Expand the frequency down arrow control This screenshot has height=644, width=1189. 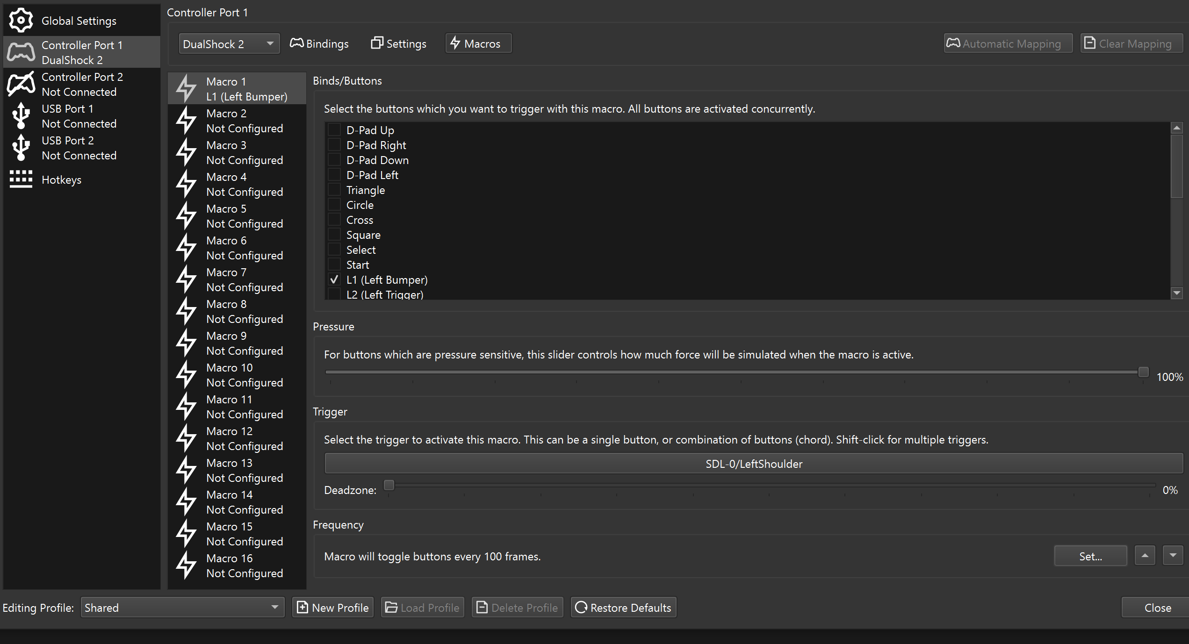tap(1173, 556)
